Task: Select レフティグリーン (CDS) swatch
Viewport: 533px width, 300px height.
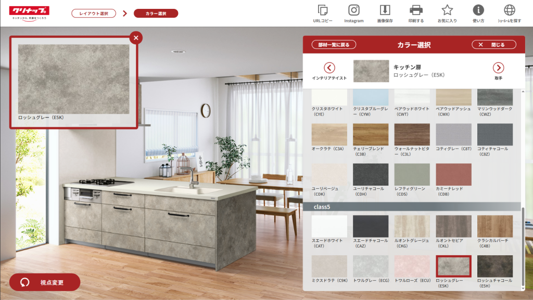Action: tap(412, 175)
